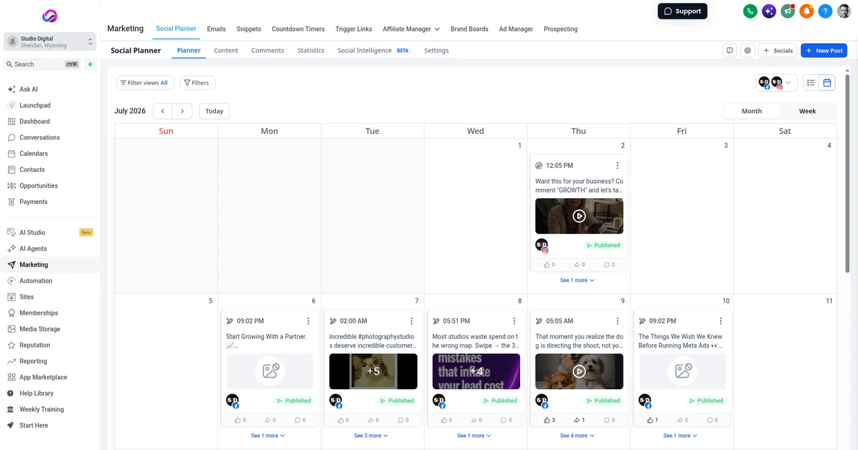Viewport: 858px width, 450px height.
Task: Expand See 5 more on Tuesday
Action: coord(371,435)
